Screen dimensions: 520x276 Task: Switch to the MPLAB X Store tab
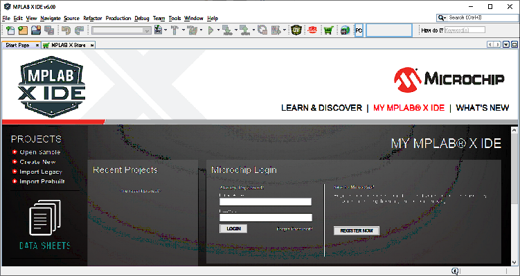pos(69,45)
